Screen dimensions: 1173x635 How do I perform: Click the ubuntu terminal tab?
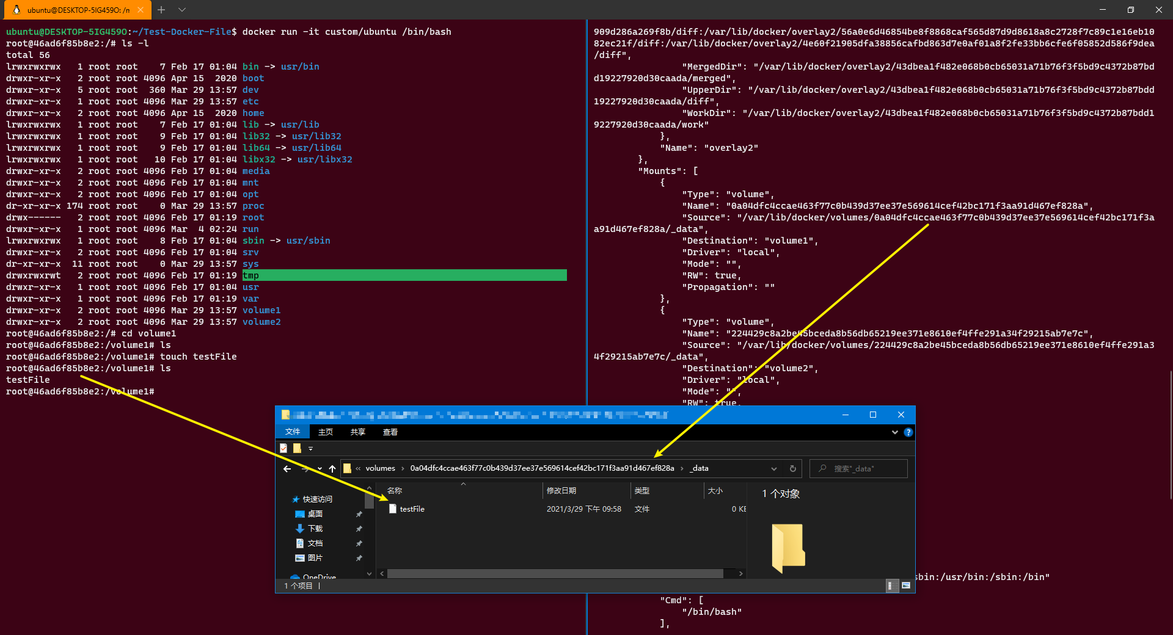pos(78,10)
